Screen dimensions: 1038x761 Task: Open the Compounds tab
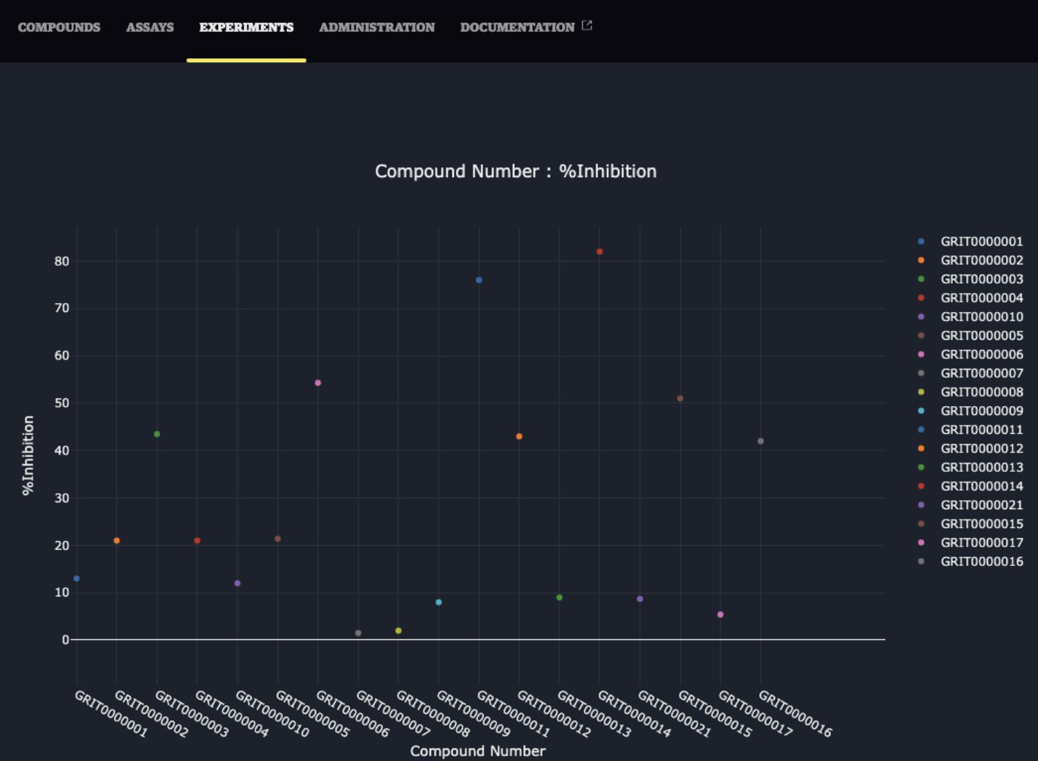point(59,27)
